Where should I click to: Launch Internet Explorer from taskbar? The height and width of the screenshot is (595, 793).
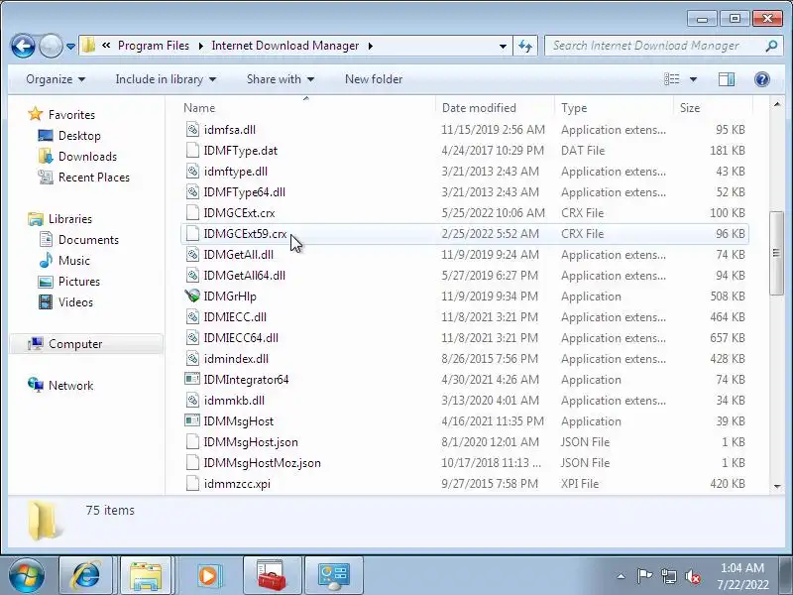point(87,576)
